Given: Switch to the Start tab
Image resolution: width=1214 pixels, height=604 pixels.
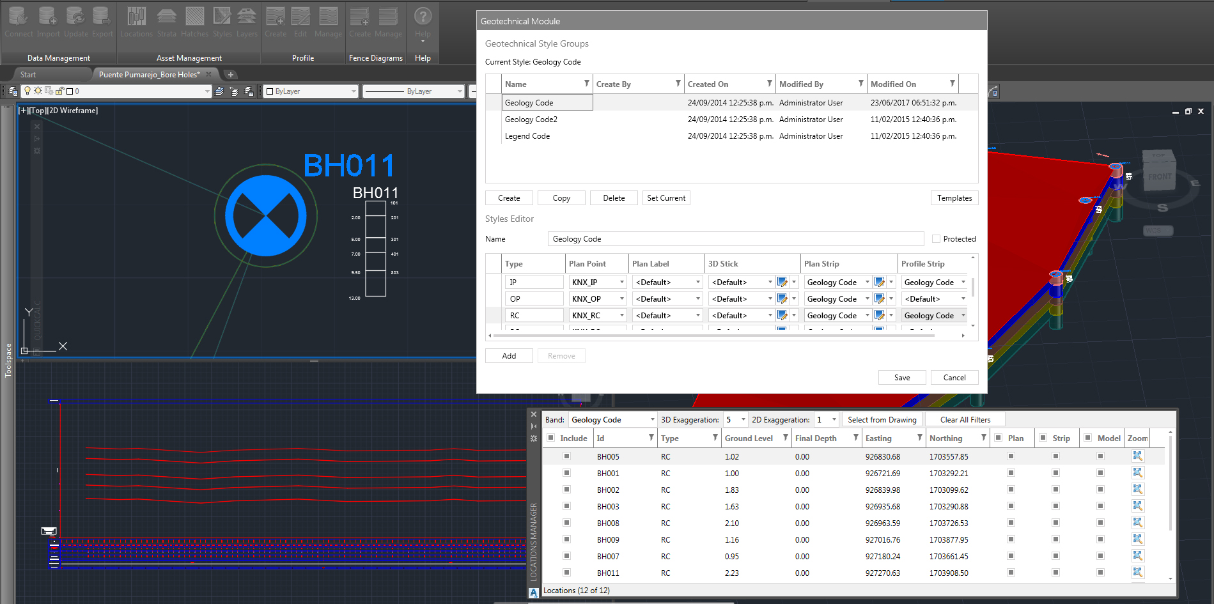Looking at the screenshot, I should pos(28,74).
